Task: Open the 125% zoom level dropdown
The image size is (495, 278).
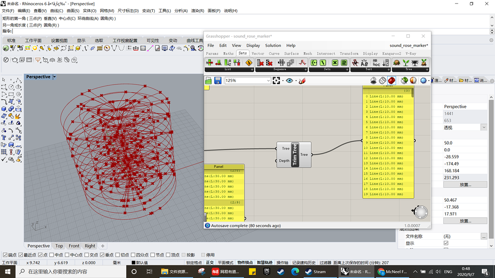Action: click(x=269, y=80)
